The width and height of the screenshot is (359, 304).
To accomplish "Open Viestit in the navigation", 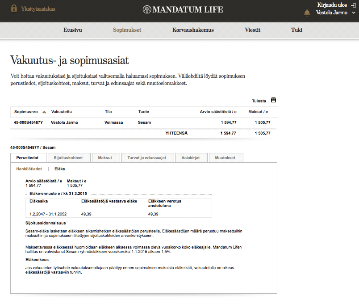I will [253, 30].
